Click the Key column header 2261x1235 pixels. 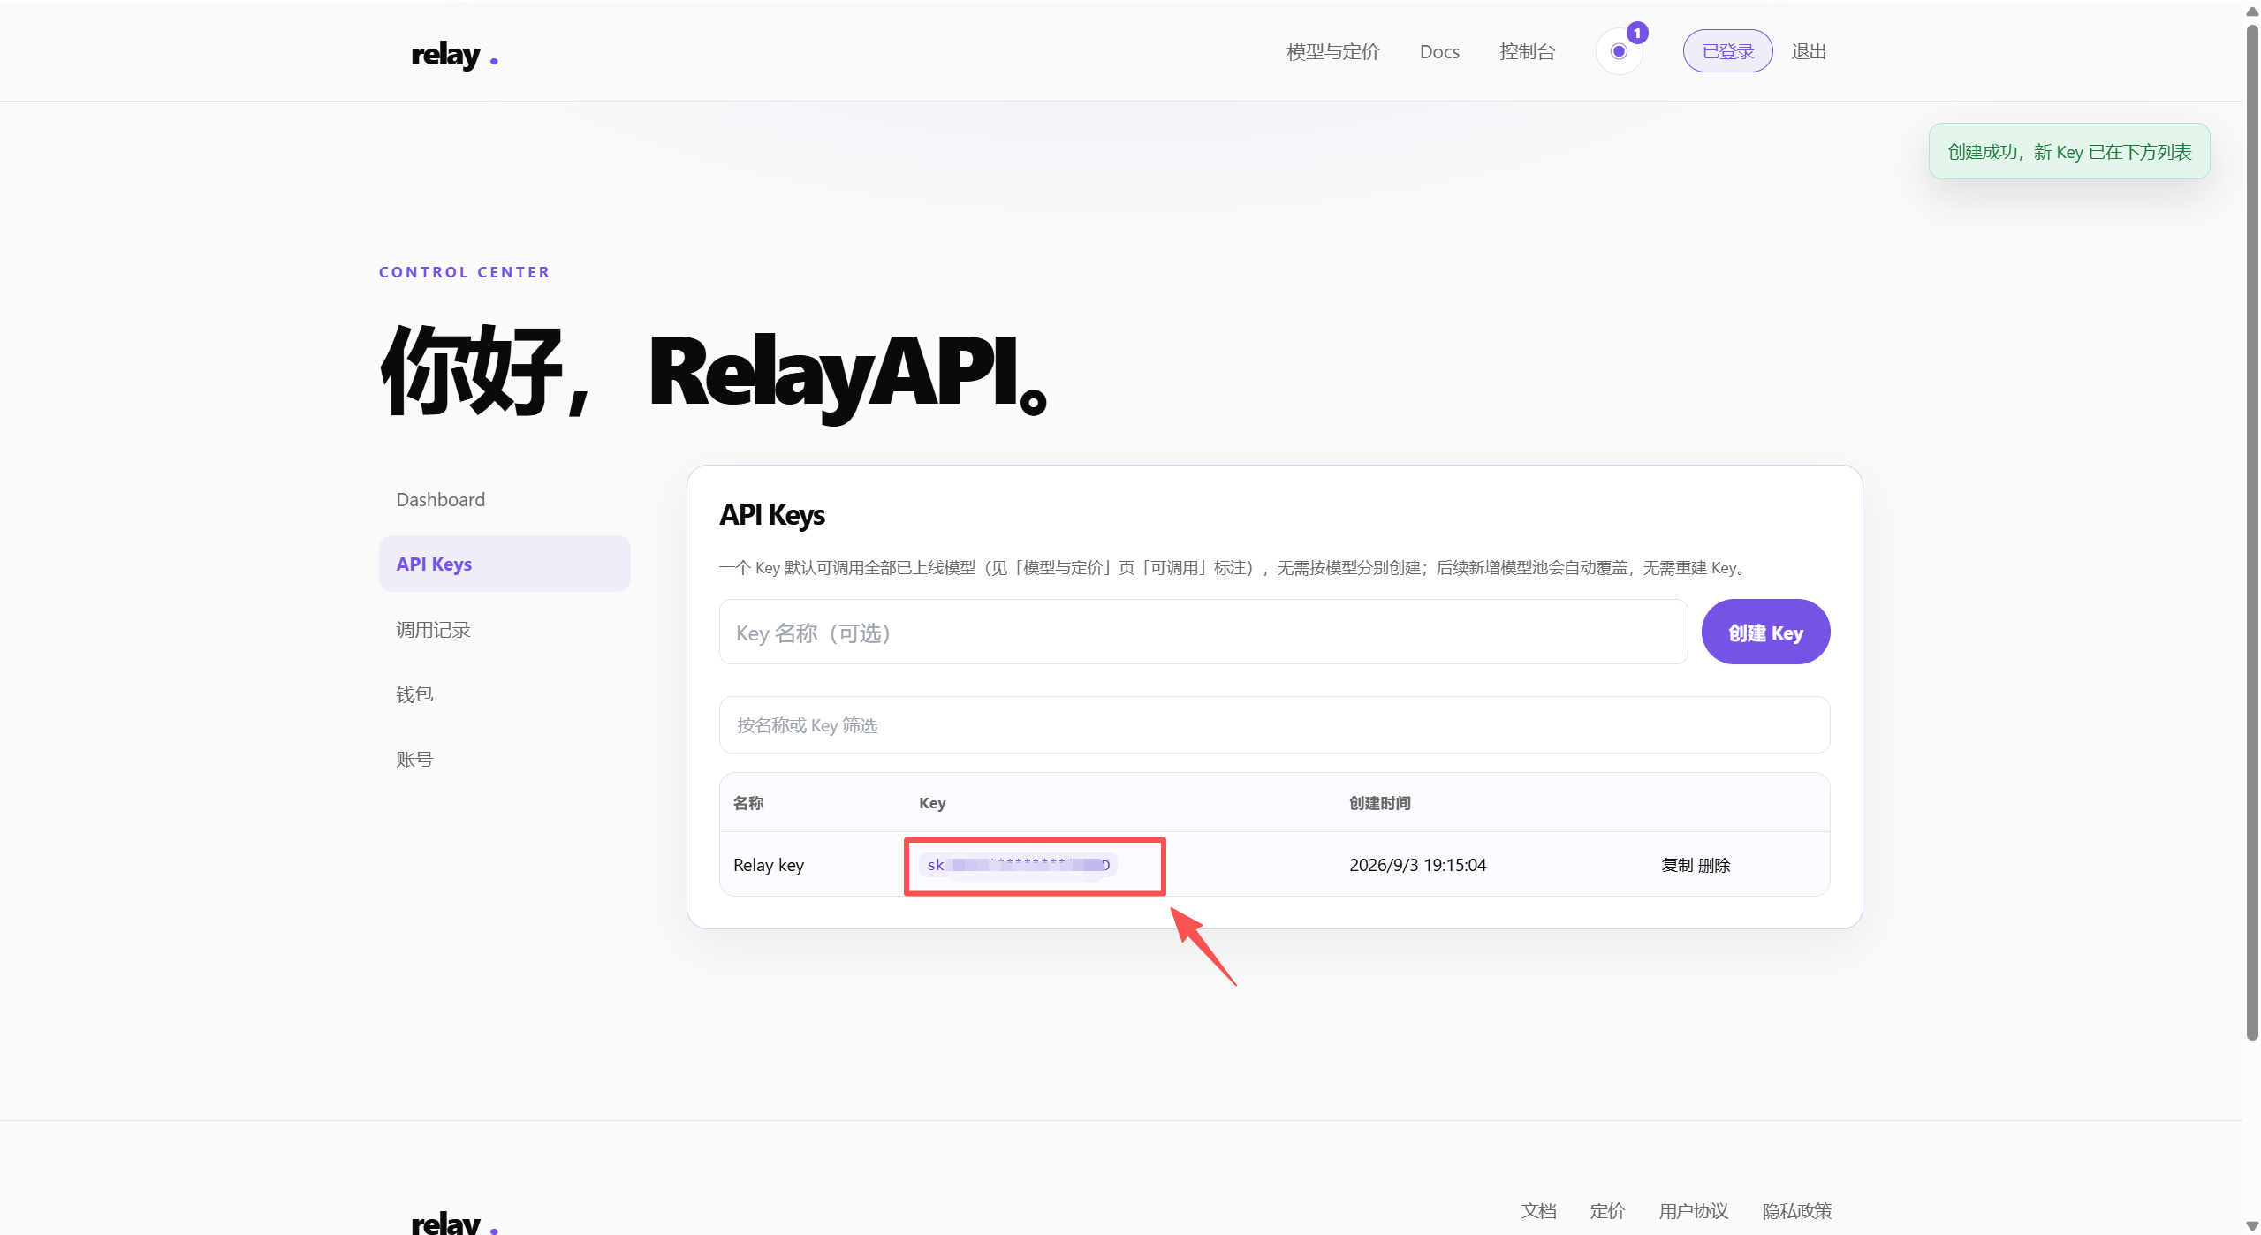point(931,802)
